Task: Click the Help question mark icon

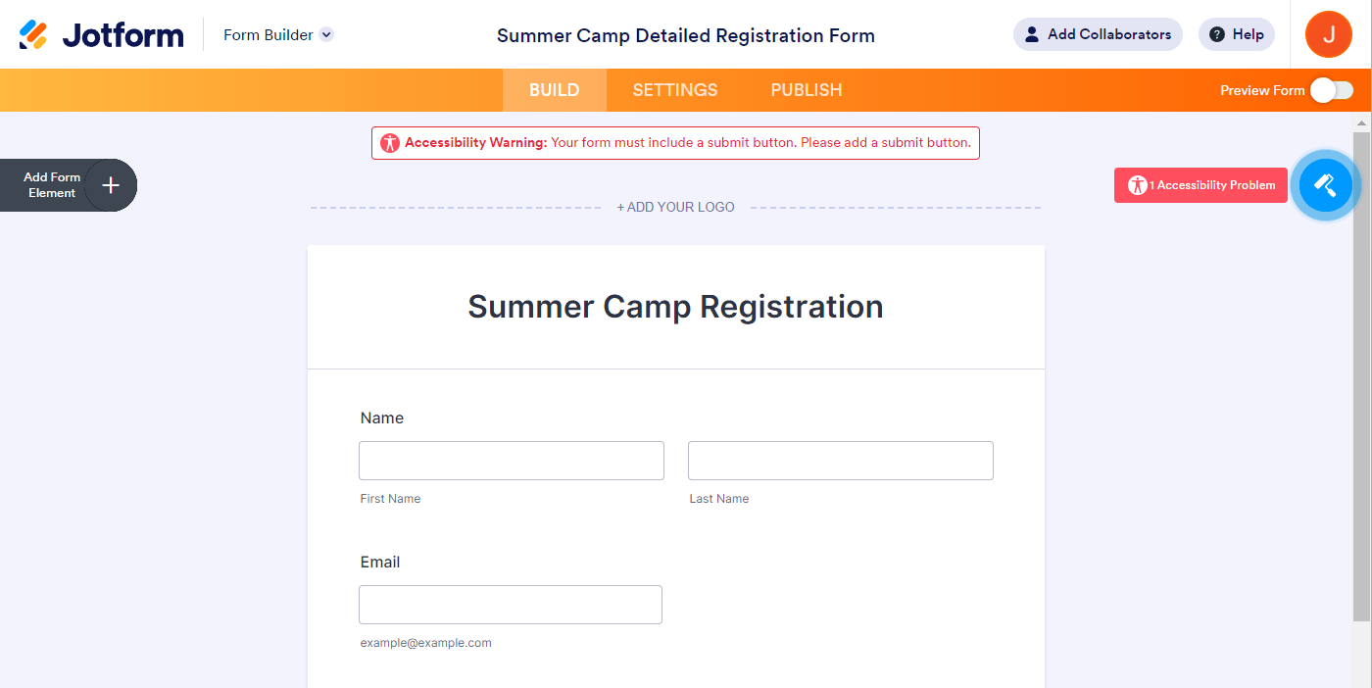Action: pos(1217,34)
